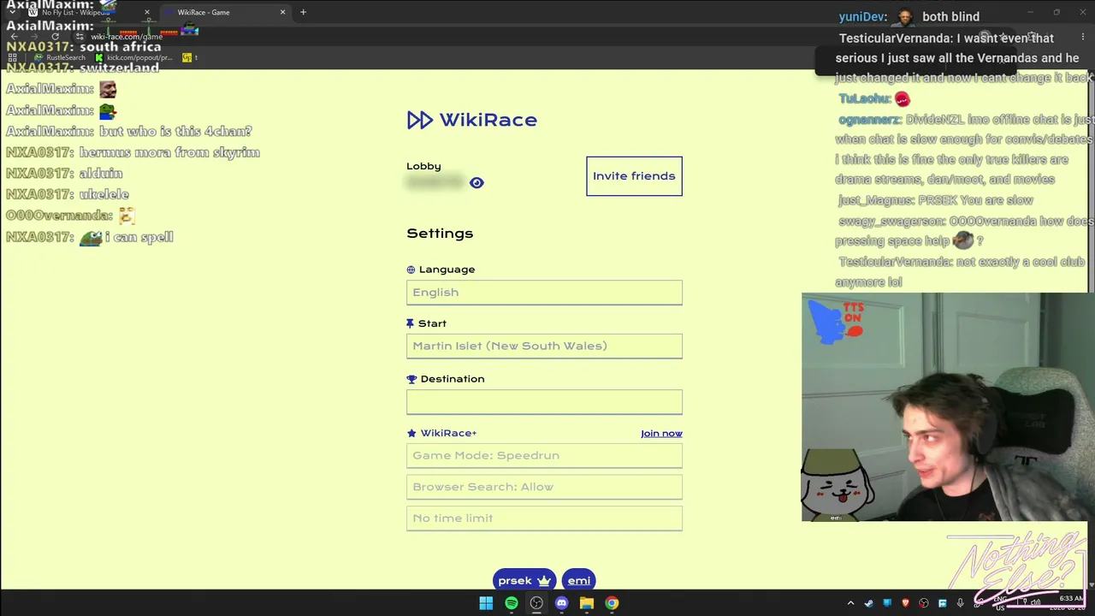Screen dimensions: 1095x616
Task: Click the microphone icon in system tray
Action: 961,603
